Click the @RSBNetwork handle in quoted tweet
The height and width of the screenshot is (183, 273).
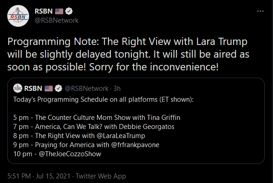point(86,89)
